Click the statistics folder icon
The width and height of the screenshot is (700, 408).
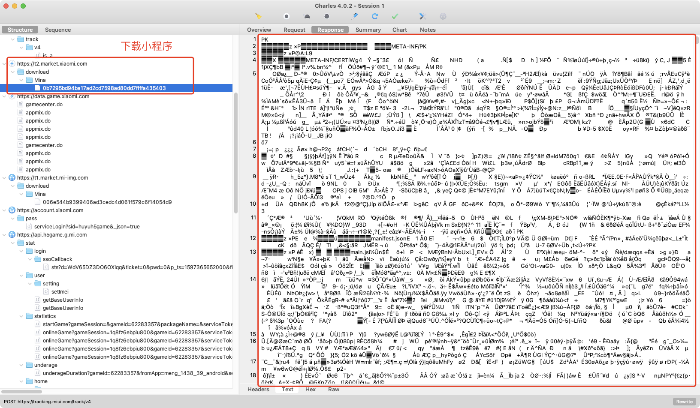30,316
